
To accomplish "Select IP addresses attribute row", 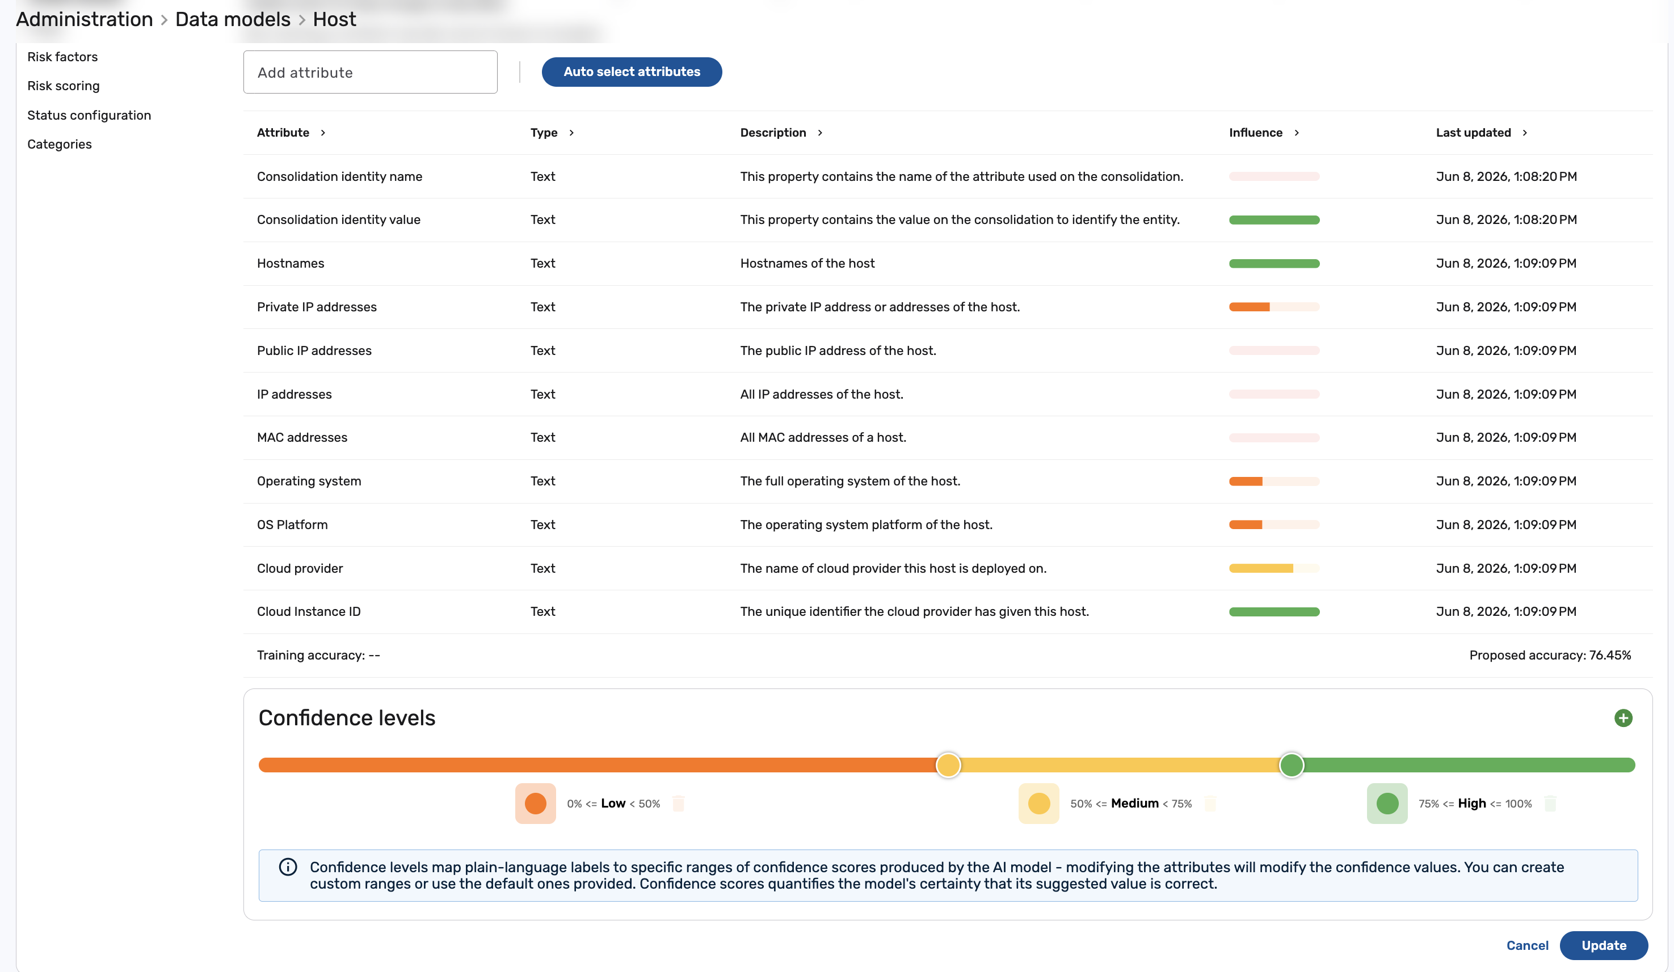I will tap(947, 394).
